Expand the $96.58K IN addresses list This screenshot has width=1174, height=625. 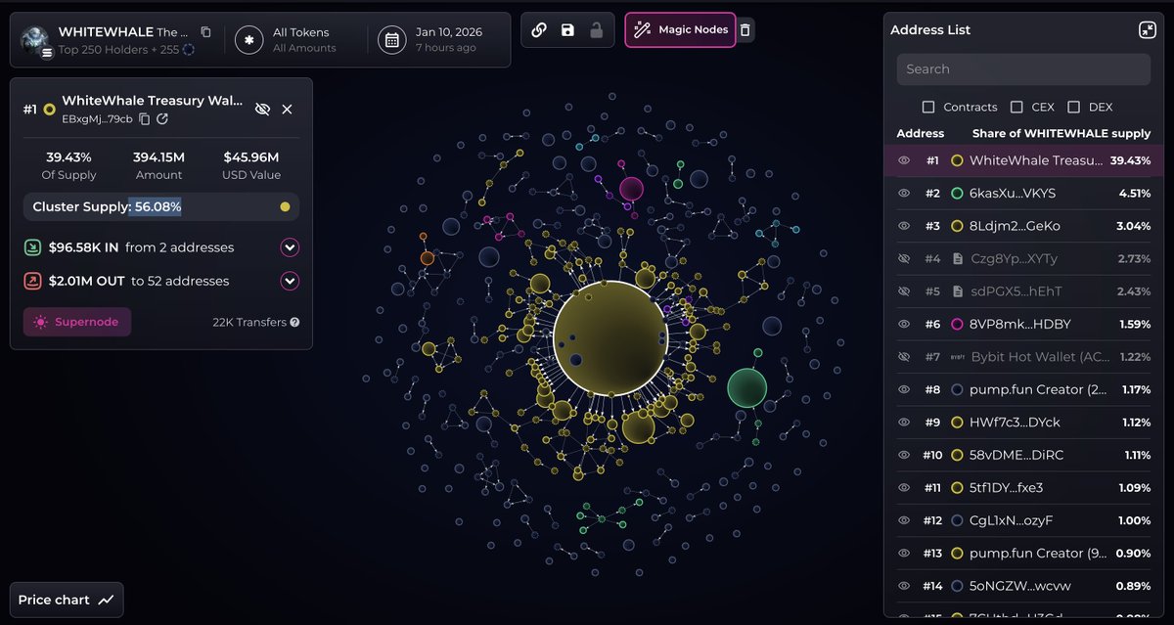(290, 247)
